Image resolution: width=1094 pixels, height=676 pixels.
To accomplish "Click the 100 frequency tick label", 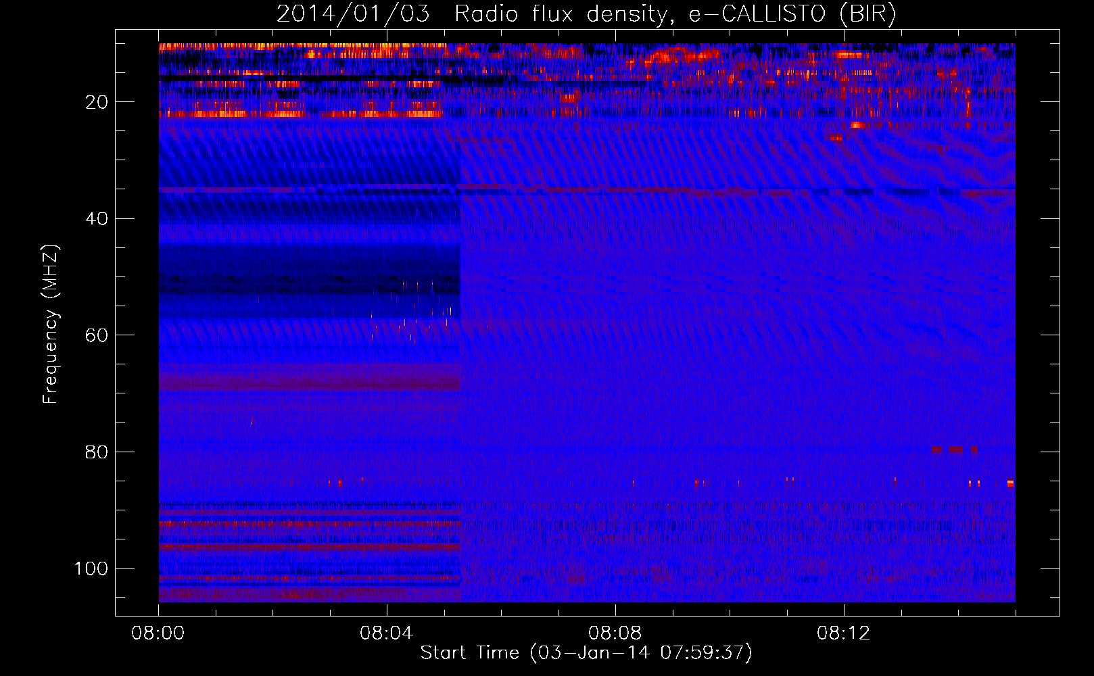I will [x=91, y=569].
